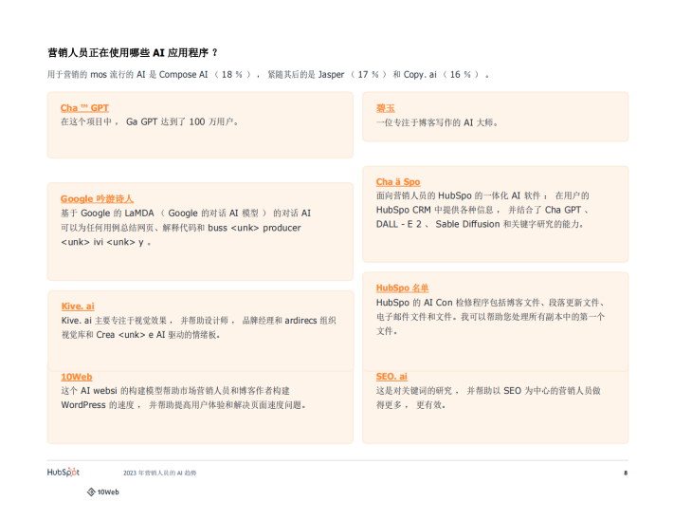Click text line starting 'DALL - E 2'
673x520 pixels.
480,224
